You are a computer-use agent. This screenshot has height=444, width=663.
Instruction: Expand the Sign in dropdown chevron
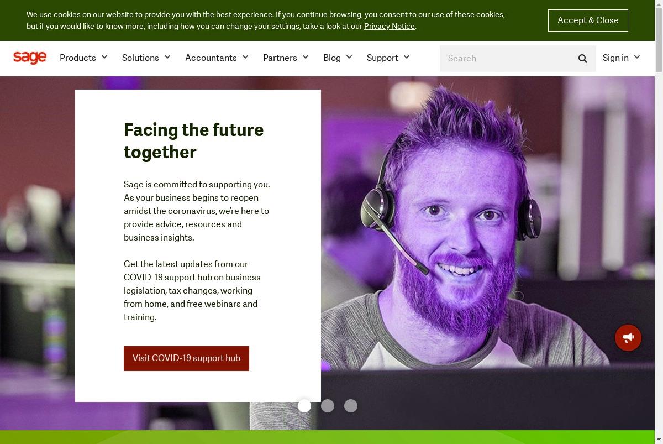637,57
